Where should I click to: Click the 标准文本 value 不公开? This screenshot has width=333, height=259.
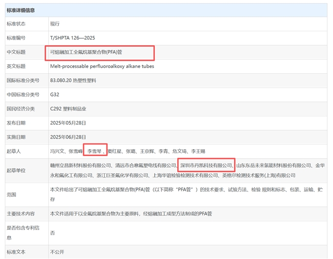pos(56,252)
